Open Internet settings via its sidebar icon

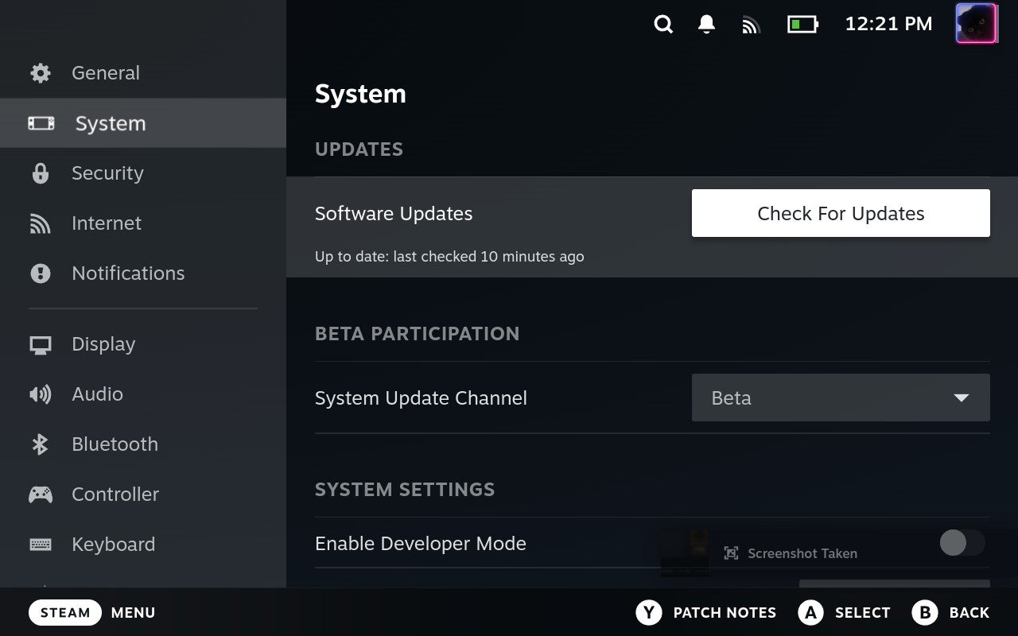coord(40,223)
